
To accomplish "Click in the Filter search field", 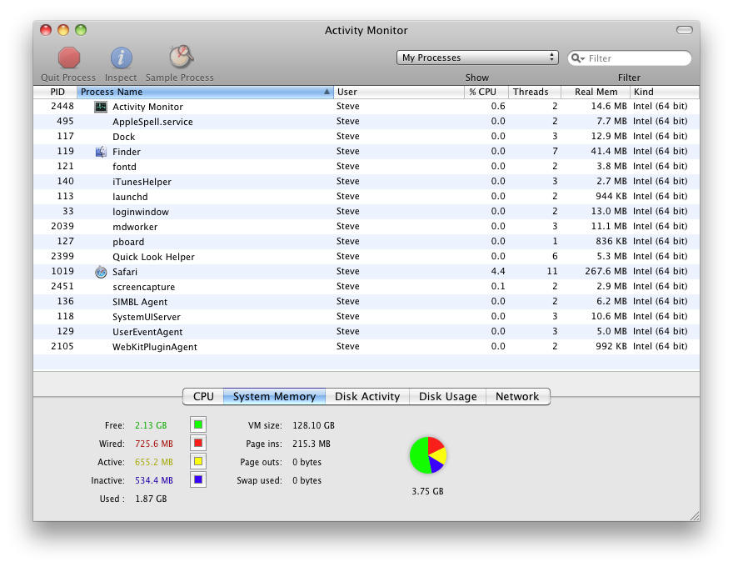I will point(629,58).
